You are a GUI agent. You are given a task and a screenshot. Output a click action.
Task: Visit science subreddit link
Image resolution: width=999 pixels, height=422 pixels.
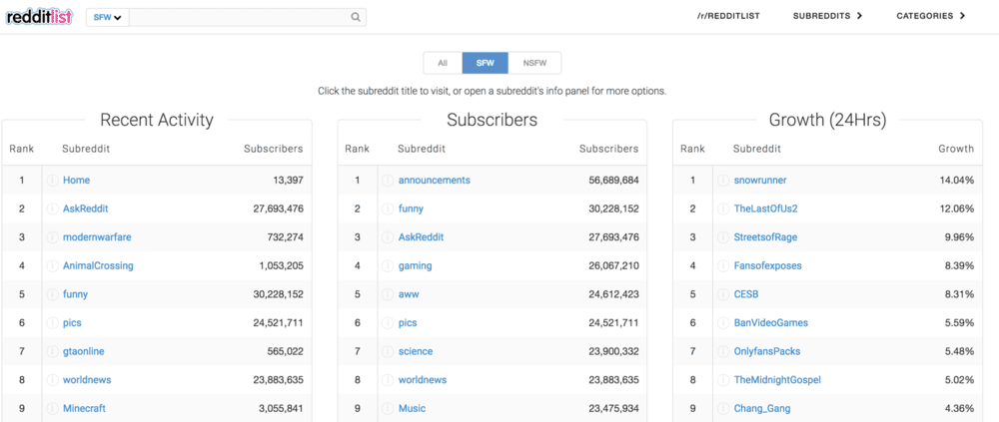pyautogui.click(x=416, y=351)
